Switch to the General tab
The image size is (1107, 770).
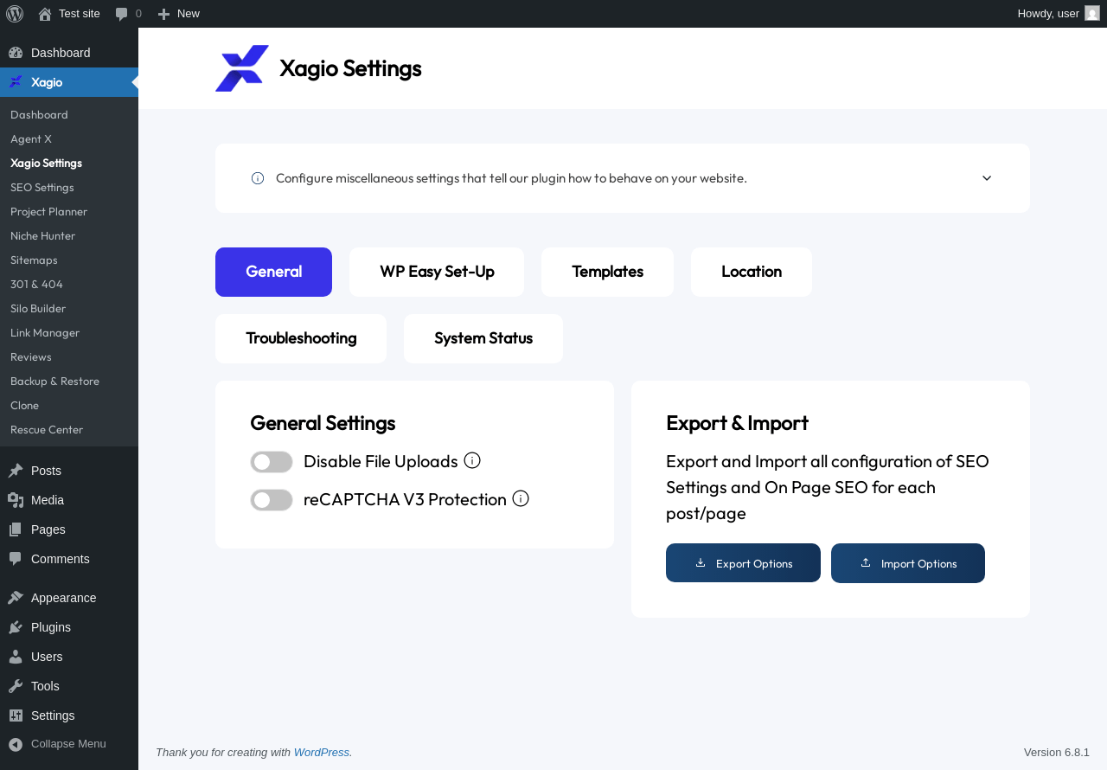(273, 272)
